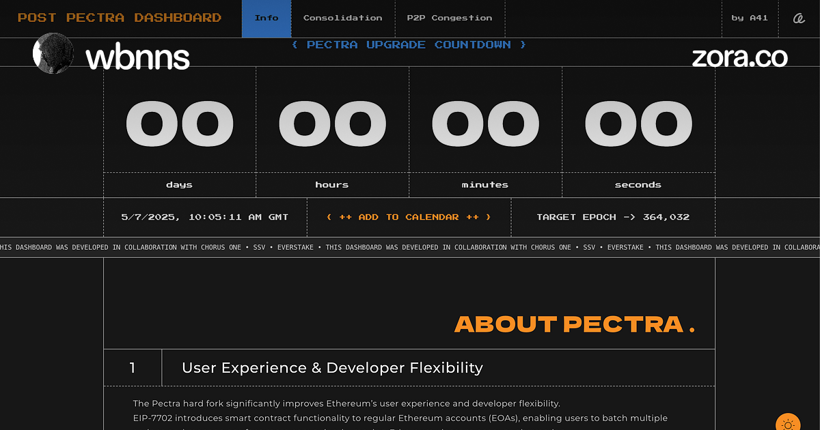Click the section number 1 cell
Screen dimensions: 820x430
[133, 368]
